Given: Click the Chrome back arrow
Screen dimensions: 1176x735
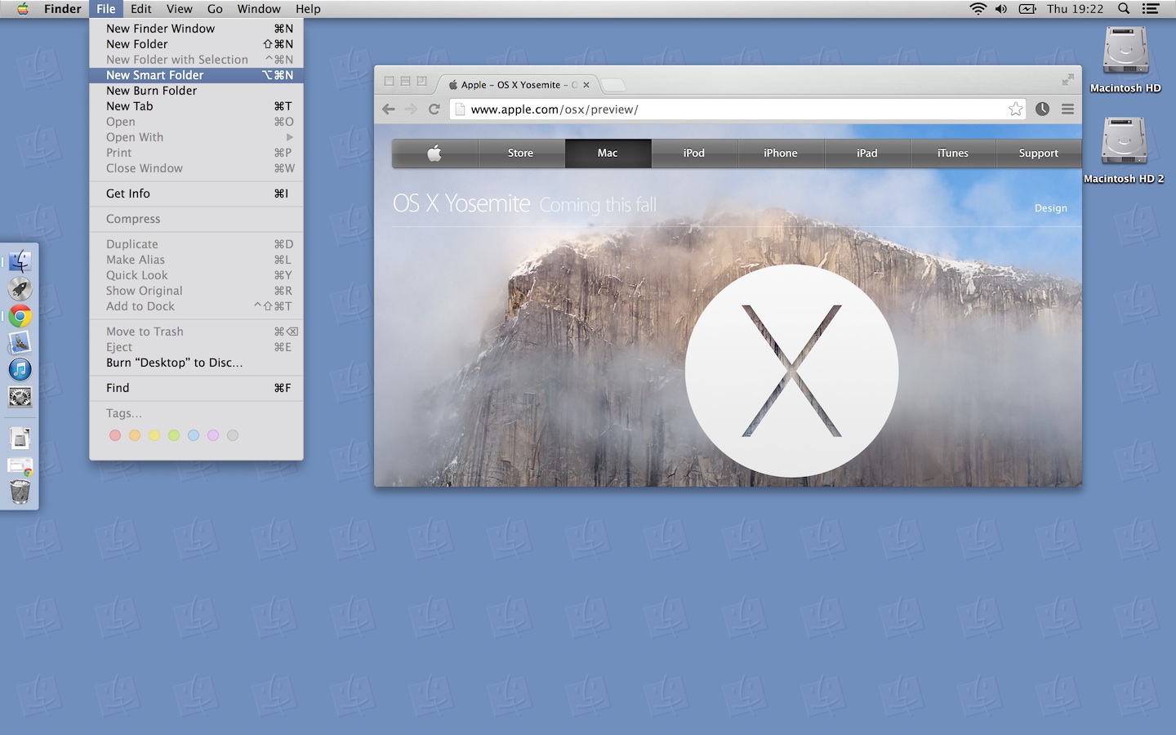Looking at the screenshot, I should click(x=389, y=109).
